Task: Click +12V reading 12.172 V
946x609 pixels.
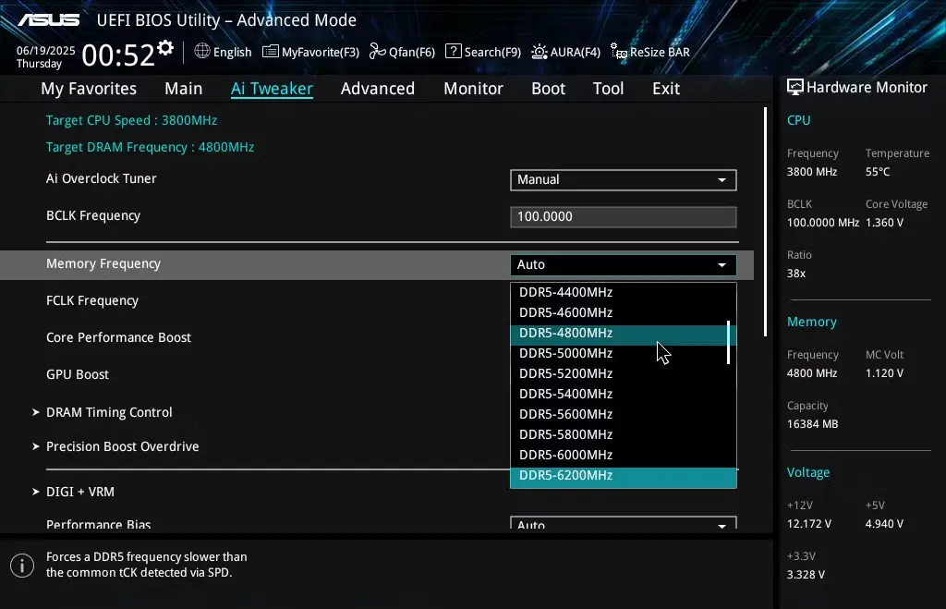Action: point(809,524)
